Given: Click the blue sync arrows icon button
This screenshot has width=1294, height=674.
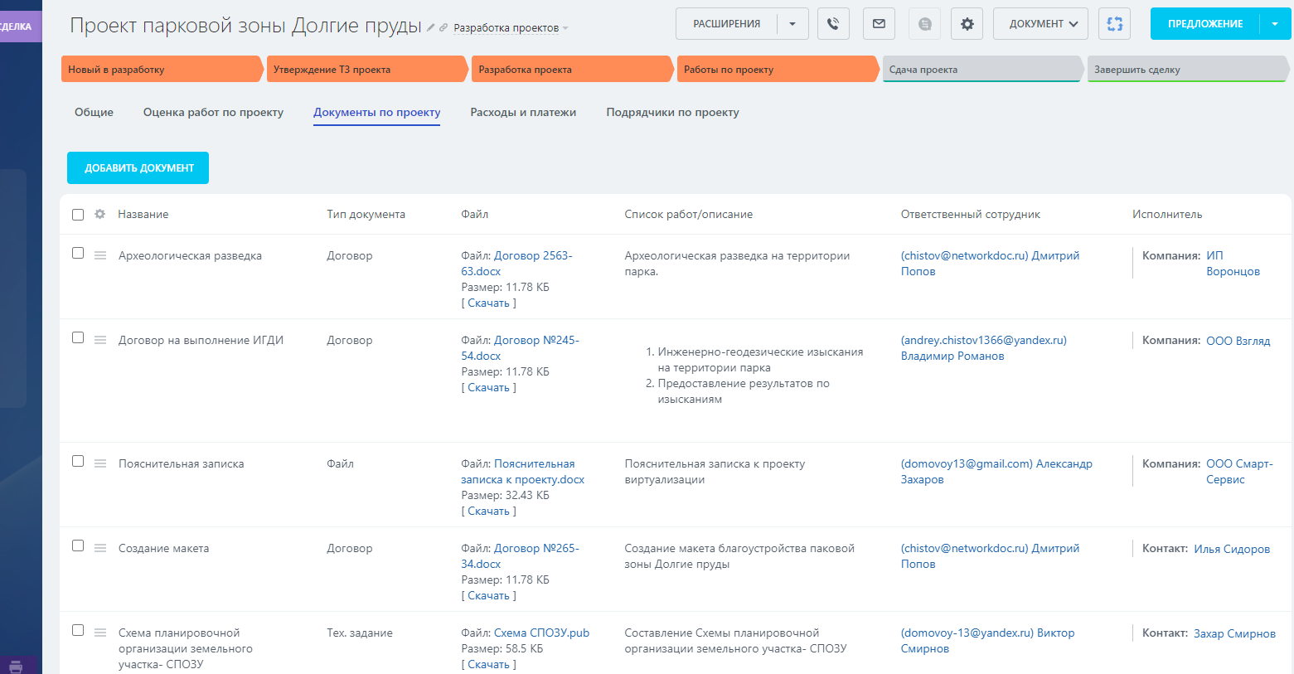Looking at the screenshot, I should (x=1114, y=24).
